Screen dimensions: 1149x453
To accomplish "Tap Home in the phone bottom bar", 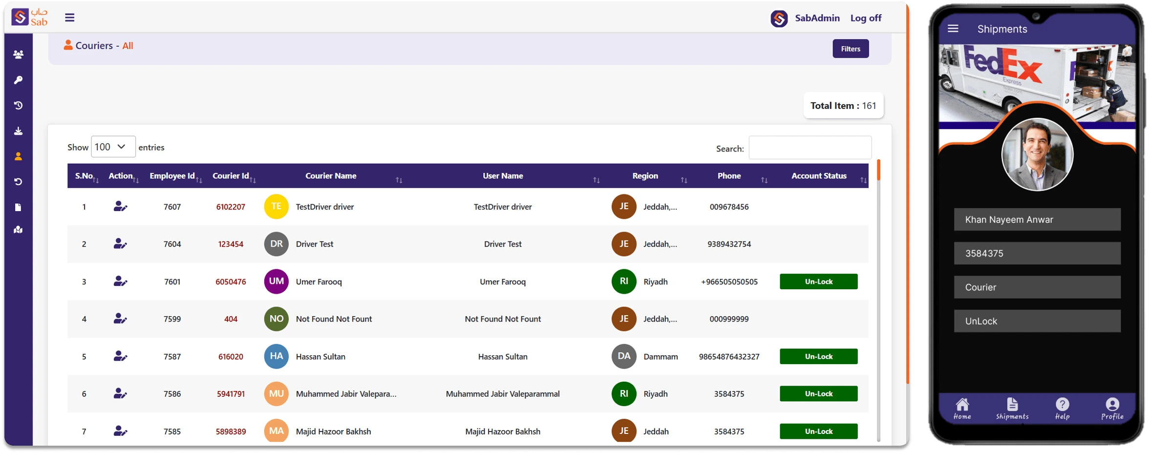I will point(962,409).
